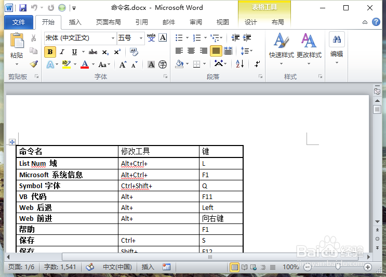The width and height of the screenshot is (386, 277).
Task: Click the 中文(中国) language indicator
Action: tap(117, 267)
